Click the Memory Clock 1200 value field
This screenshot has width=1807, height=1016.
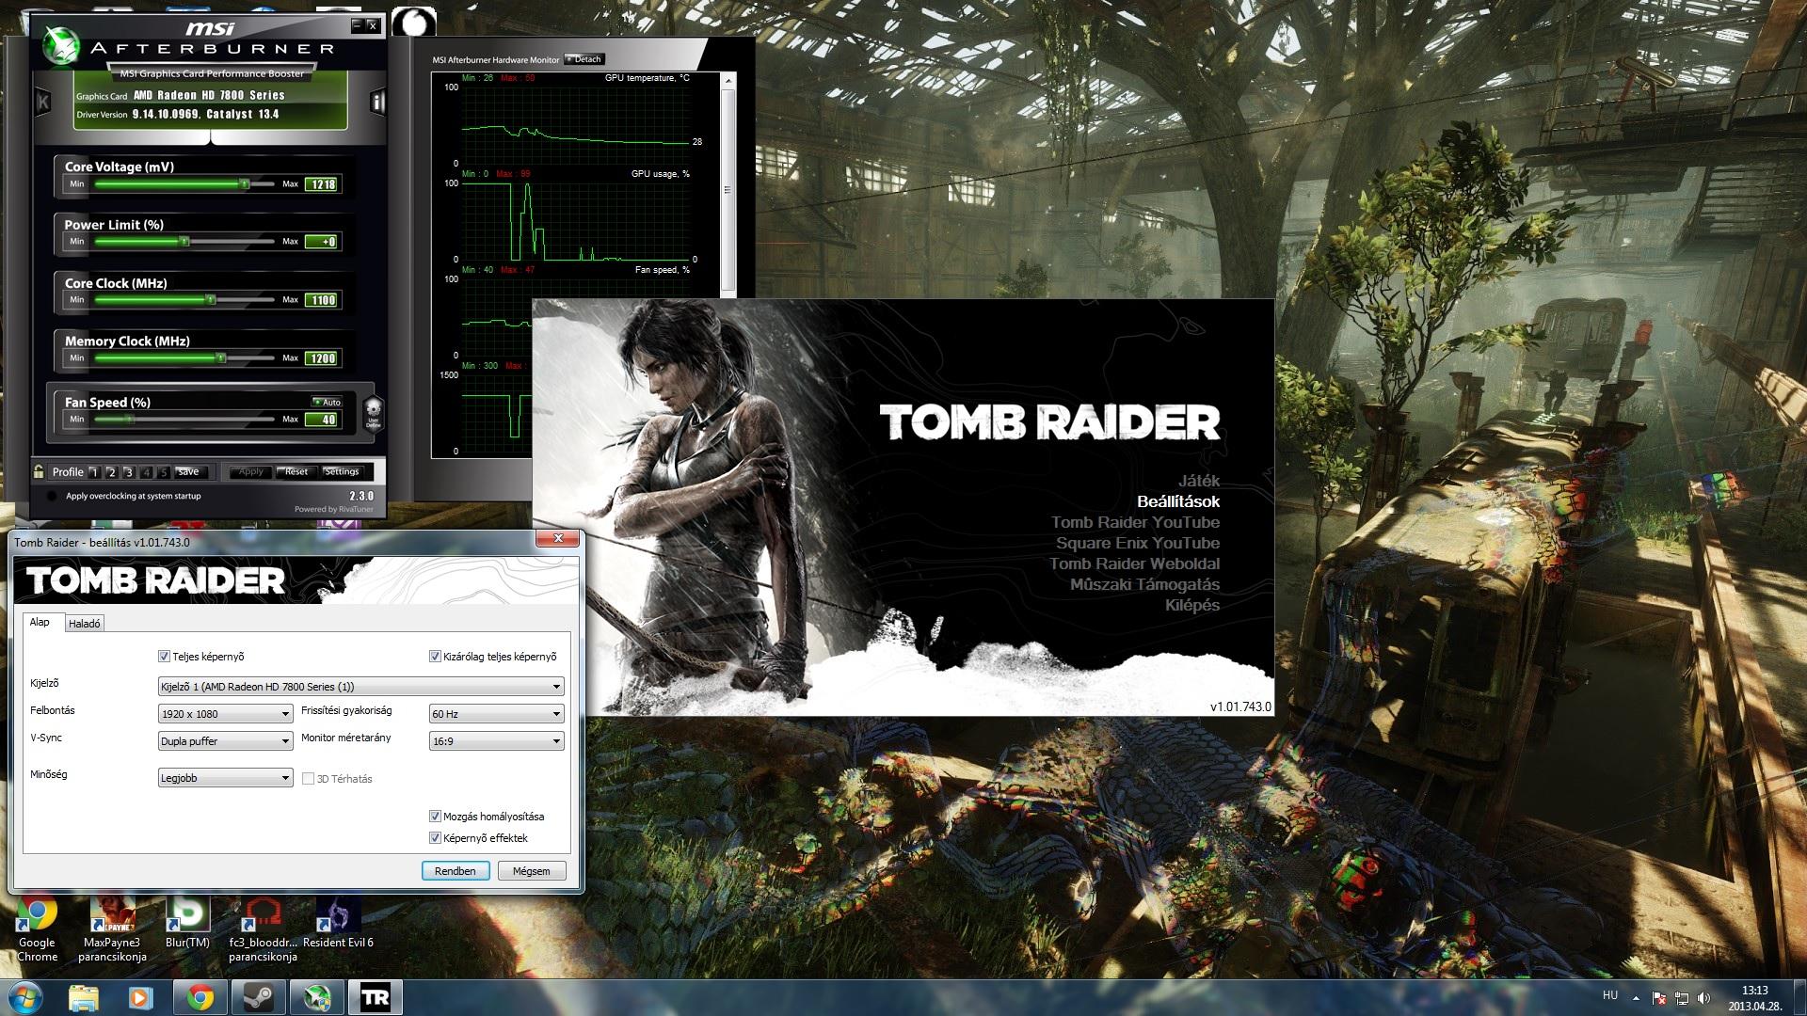click(x=323, y=358)
